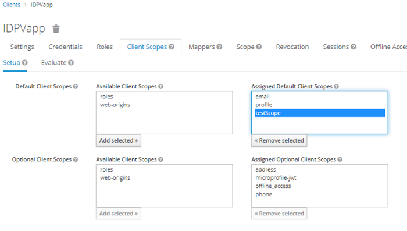Show help for Assigned Optional Client Scopes
Screen dimensions: 407x231
340,159
